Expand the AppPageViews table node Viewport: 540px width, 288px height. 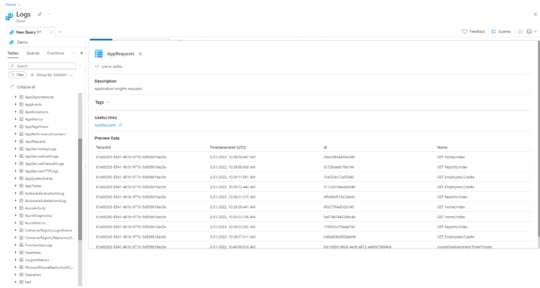pyautogui.click(x=16, y=127)
